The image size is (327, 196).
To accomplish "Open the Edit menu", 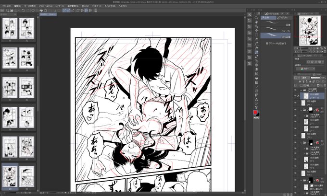I will [17, 6].
